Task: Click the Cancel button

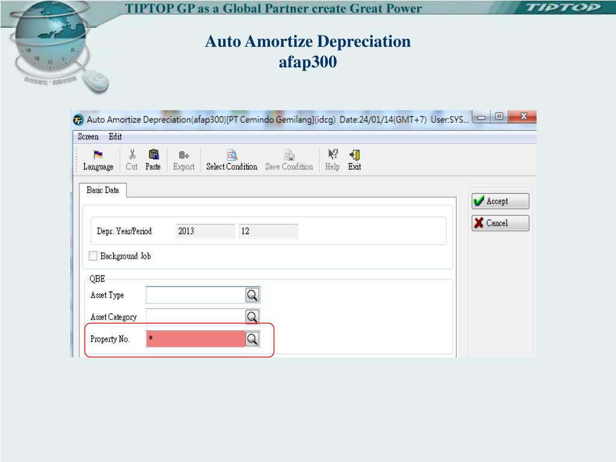Action: coord(500,223)
